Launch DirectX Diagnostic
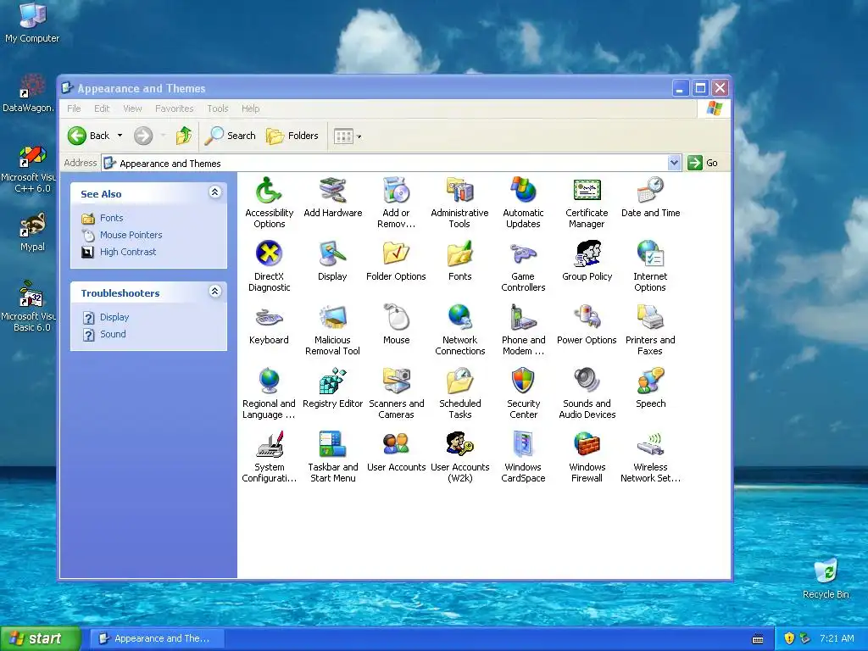868x651 pixels. coord(269,266)
